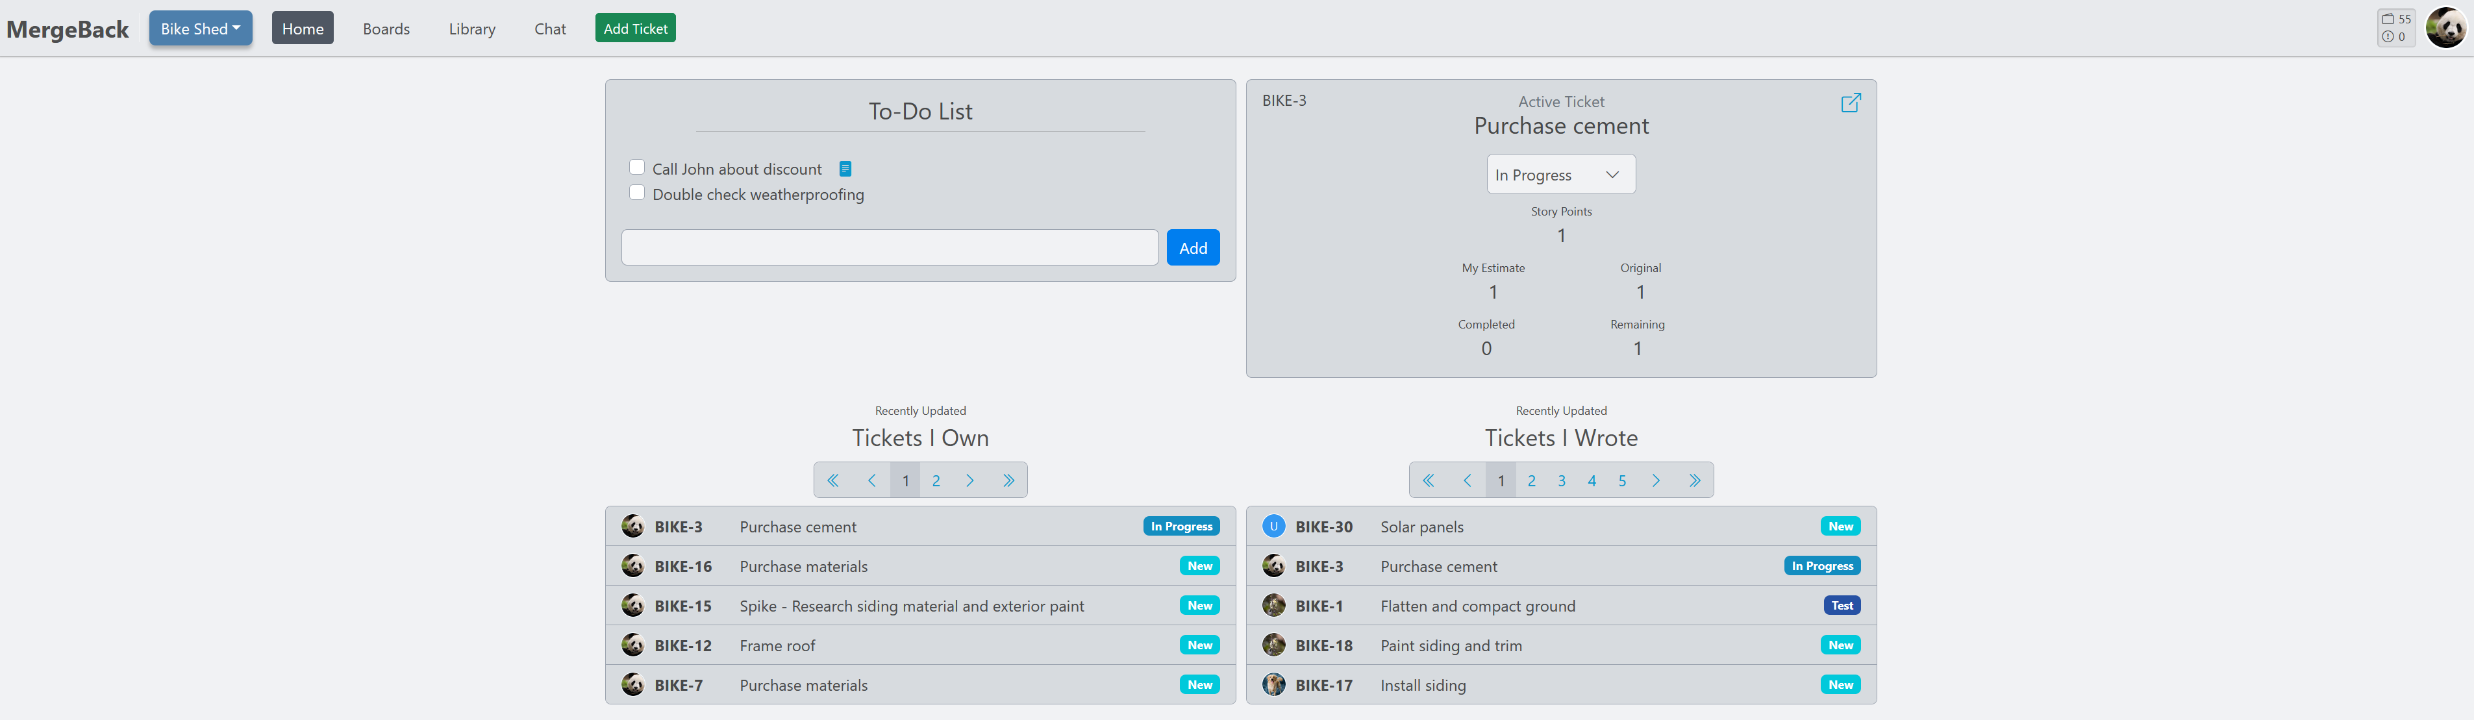Viewport: 2474px width, 720px height.
Task: Click the MergeBack logo
Action: click(x=68, y=30)
